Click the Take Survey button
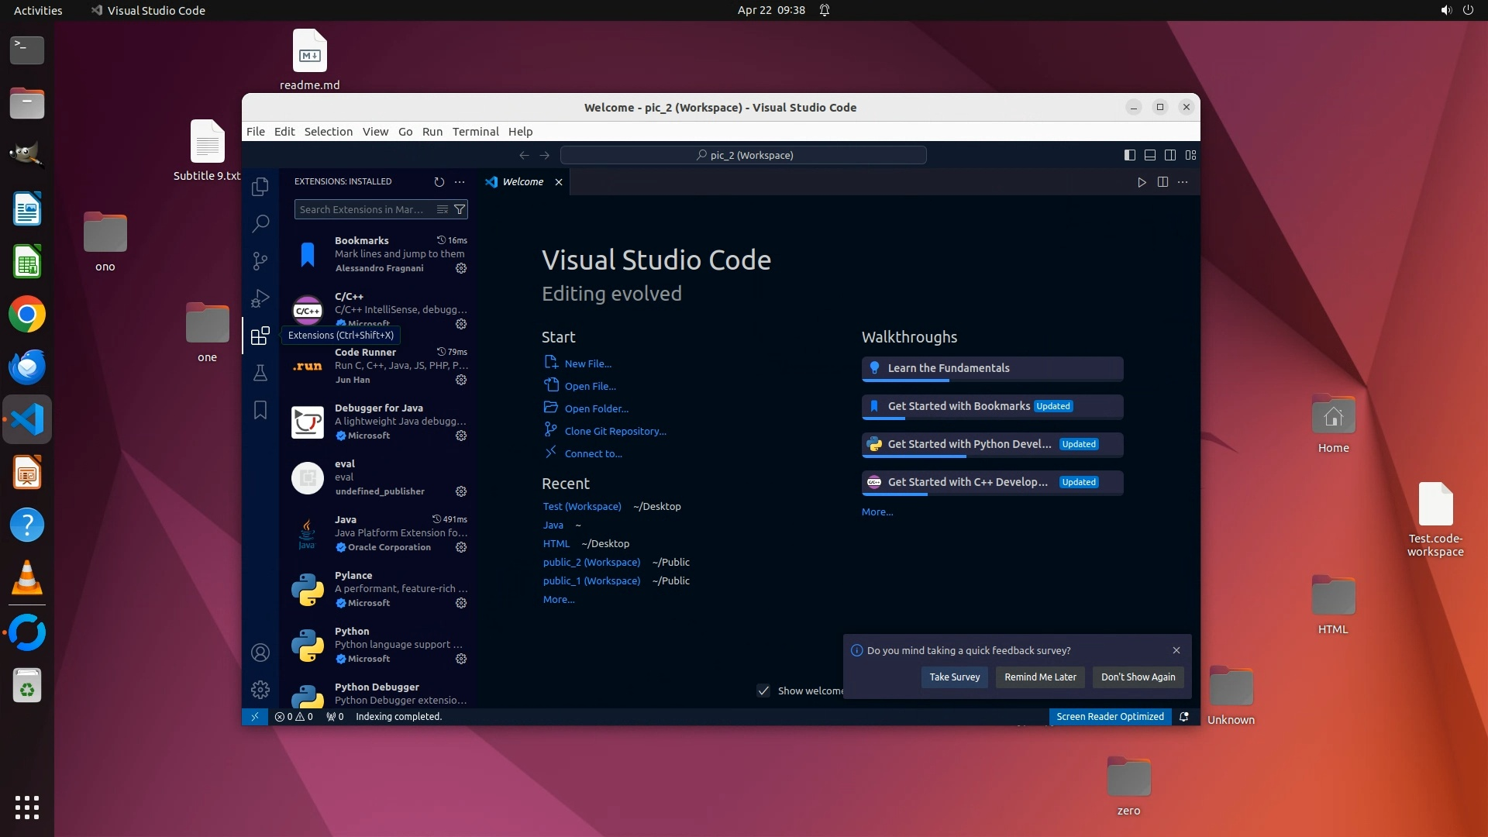Screen dimensions: 1488x837 point(954,677)
